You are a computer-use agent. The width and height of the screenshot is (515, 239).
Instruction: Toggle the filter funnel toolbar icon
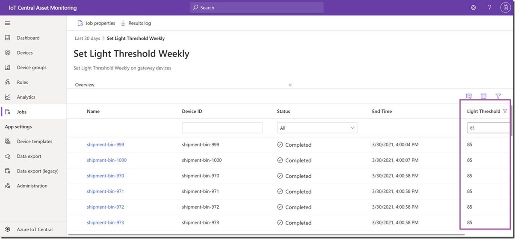(498, 96)
